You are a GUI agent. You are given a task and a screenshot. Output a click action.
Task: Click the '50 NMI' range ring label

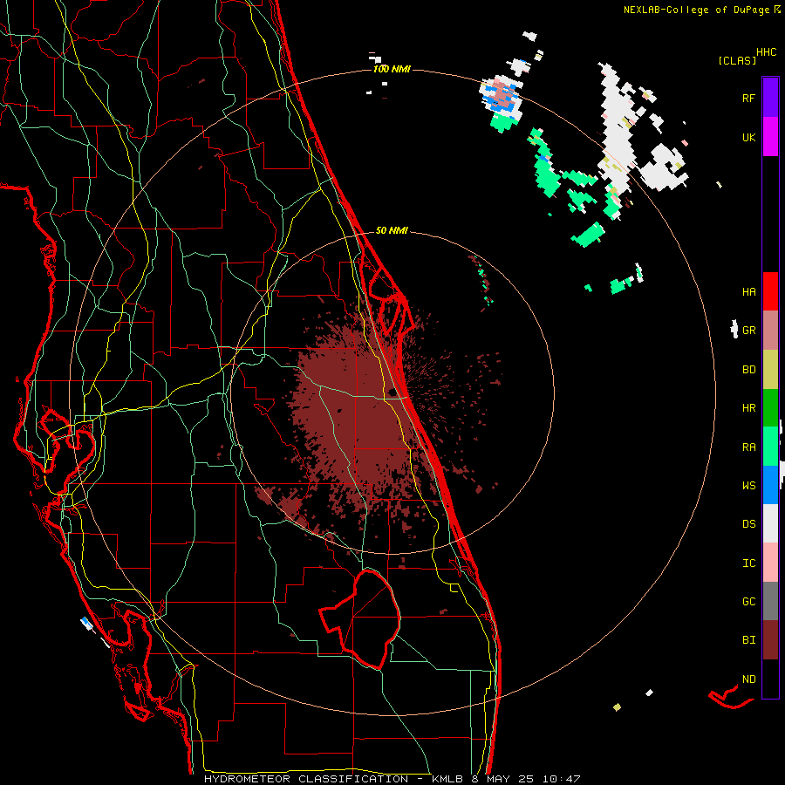point(392,230)
